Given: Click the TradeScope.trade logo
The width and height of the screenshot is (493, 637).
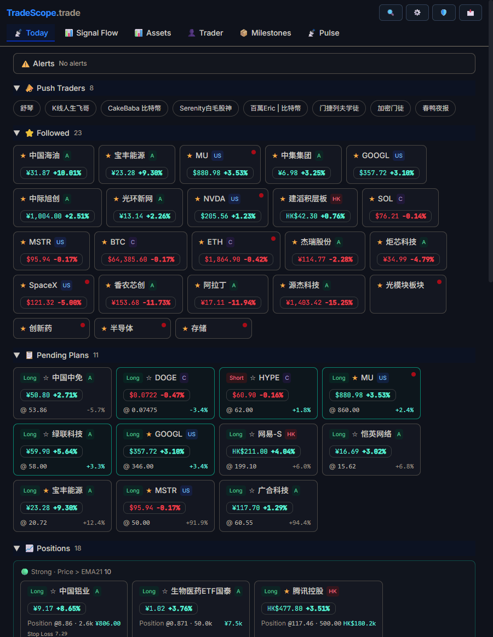Looking at the screenshot, I should pyautogui.click(x=43, y=13).
